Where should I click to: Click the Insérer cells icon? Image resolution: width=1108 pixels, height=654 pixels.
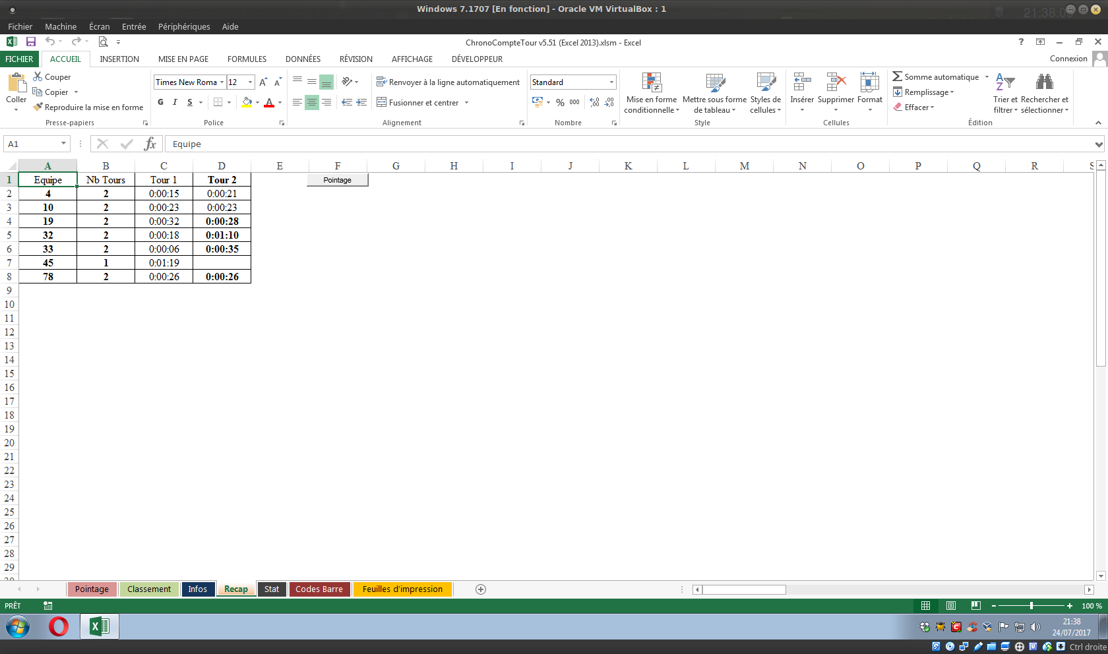coord(801,83)
